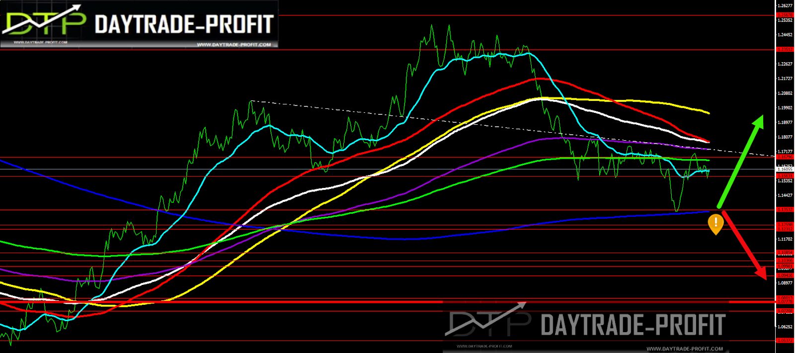Select the 1.07208 red price level label
The image size is (795, 353).
[785, 311]
